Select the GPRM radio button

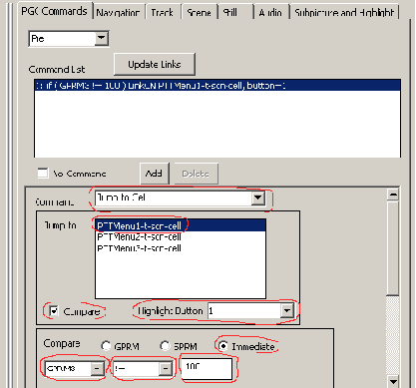pyautogui.click(x=106, y=346)
